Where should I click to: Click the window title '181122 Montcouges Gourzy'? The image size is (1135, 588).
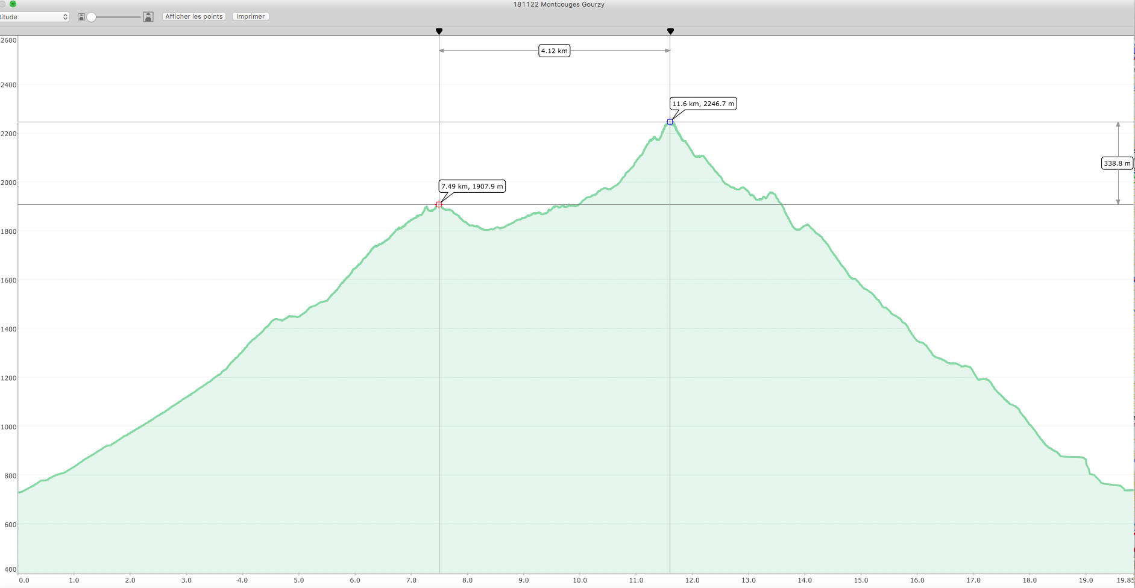click(x=559, y=4)
